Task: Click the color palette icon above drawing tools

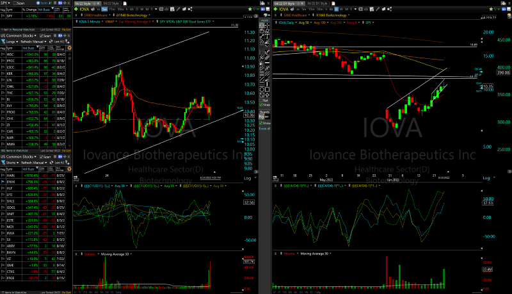Action: point(266,15)
